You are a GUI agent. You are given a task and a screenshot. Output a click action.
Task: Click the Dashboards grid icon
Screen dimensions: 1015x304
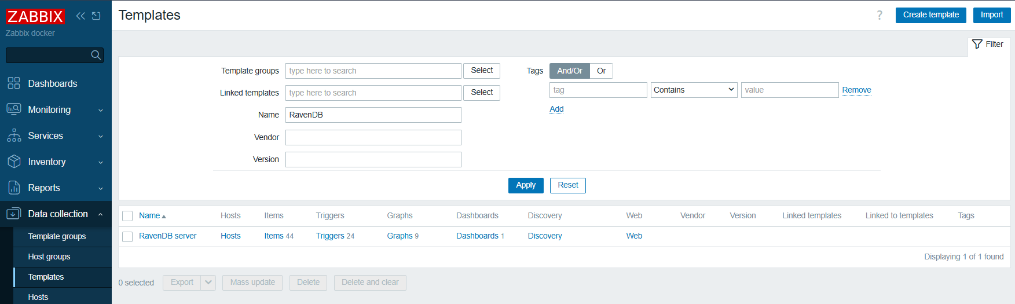(14, 83)
